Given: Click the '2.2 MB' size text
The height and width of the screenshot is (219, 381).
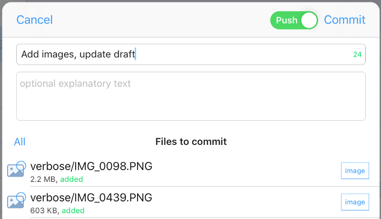Looking at the screenshot, I should pos(43,179).
